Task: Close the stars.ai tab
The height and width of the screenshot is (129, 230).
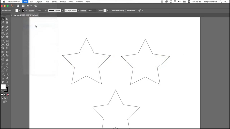Action: coord(12,15)
